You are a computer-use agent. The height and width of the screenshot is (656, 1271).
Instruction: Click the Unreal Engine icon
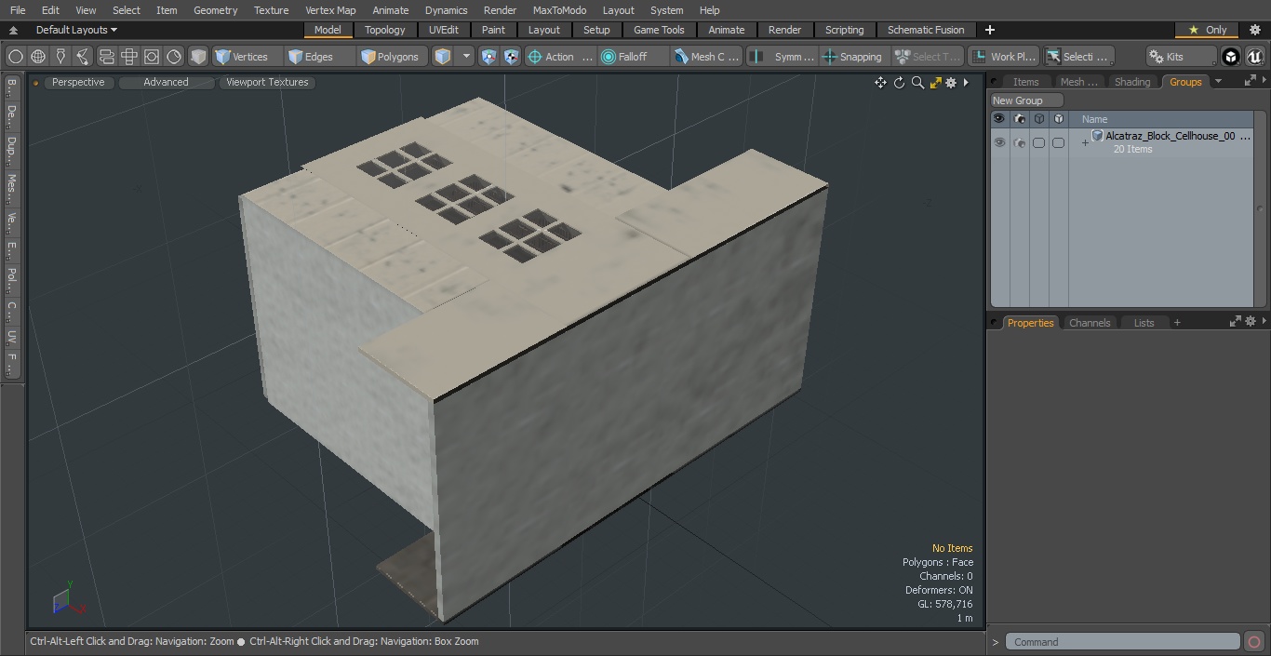[x=1255, y=57]
